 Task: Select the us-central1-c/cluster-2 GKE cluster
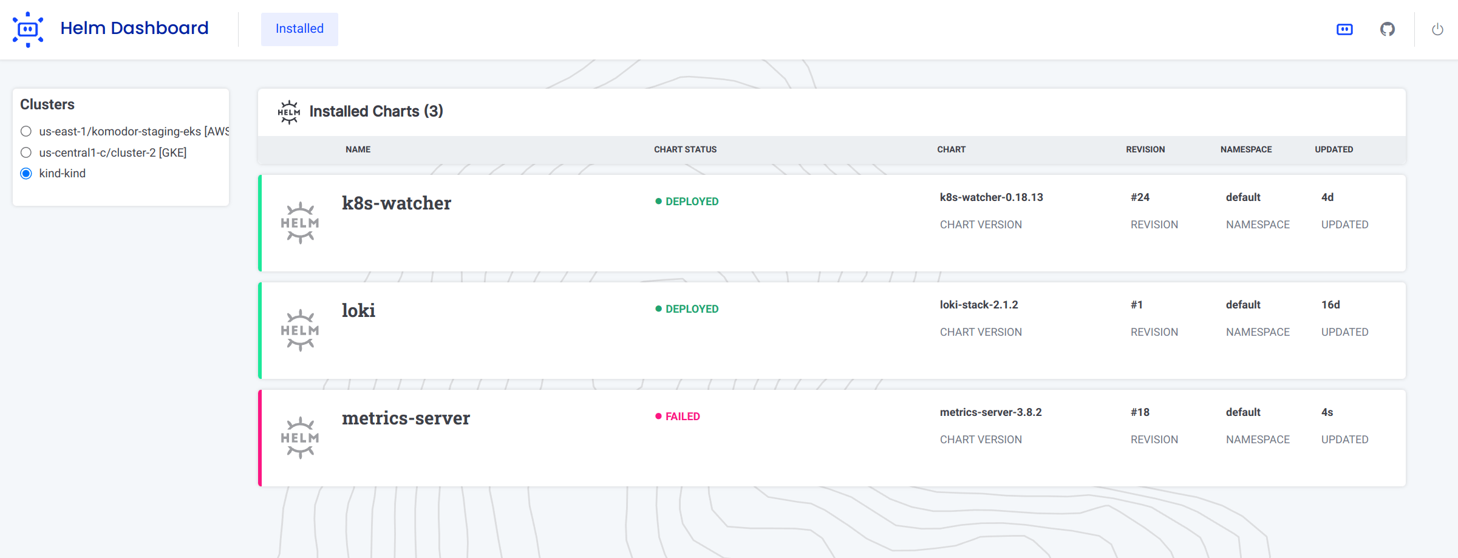pos(26,152)
